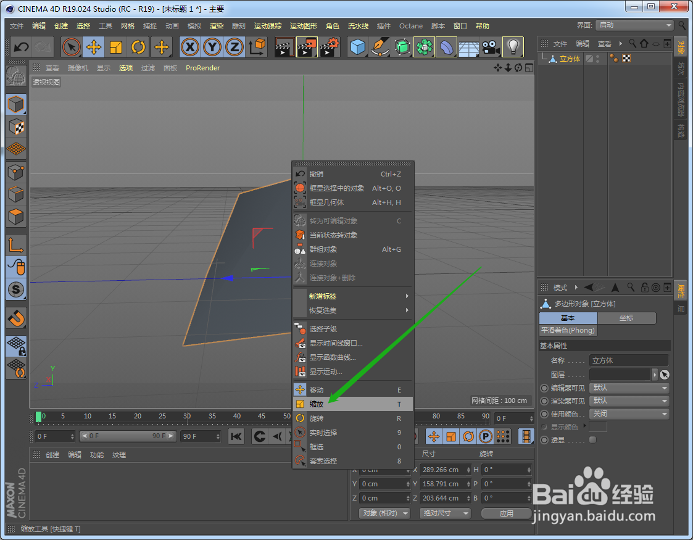Expand 新增标签 submenu in context menu
Viewport: 693px width, 540px height.
pyautogui.click(x=353, y=296)
